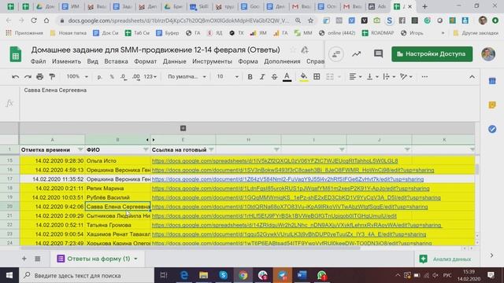
Task: Click the Windows Start button
Action: click(x=9, y=275)
